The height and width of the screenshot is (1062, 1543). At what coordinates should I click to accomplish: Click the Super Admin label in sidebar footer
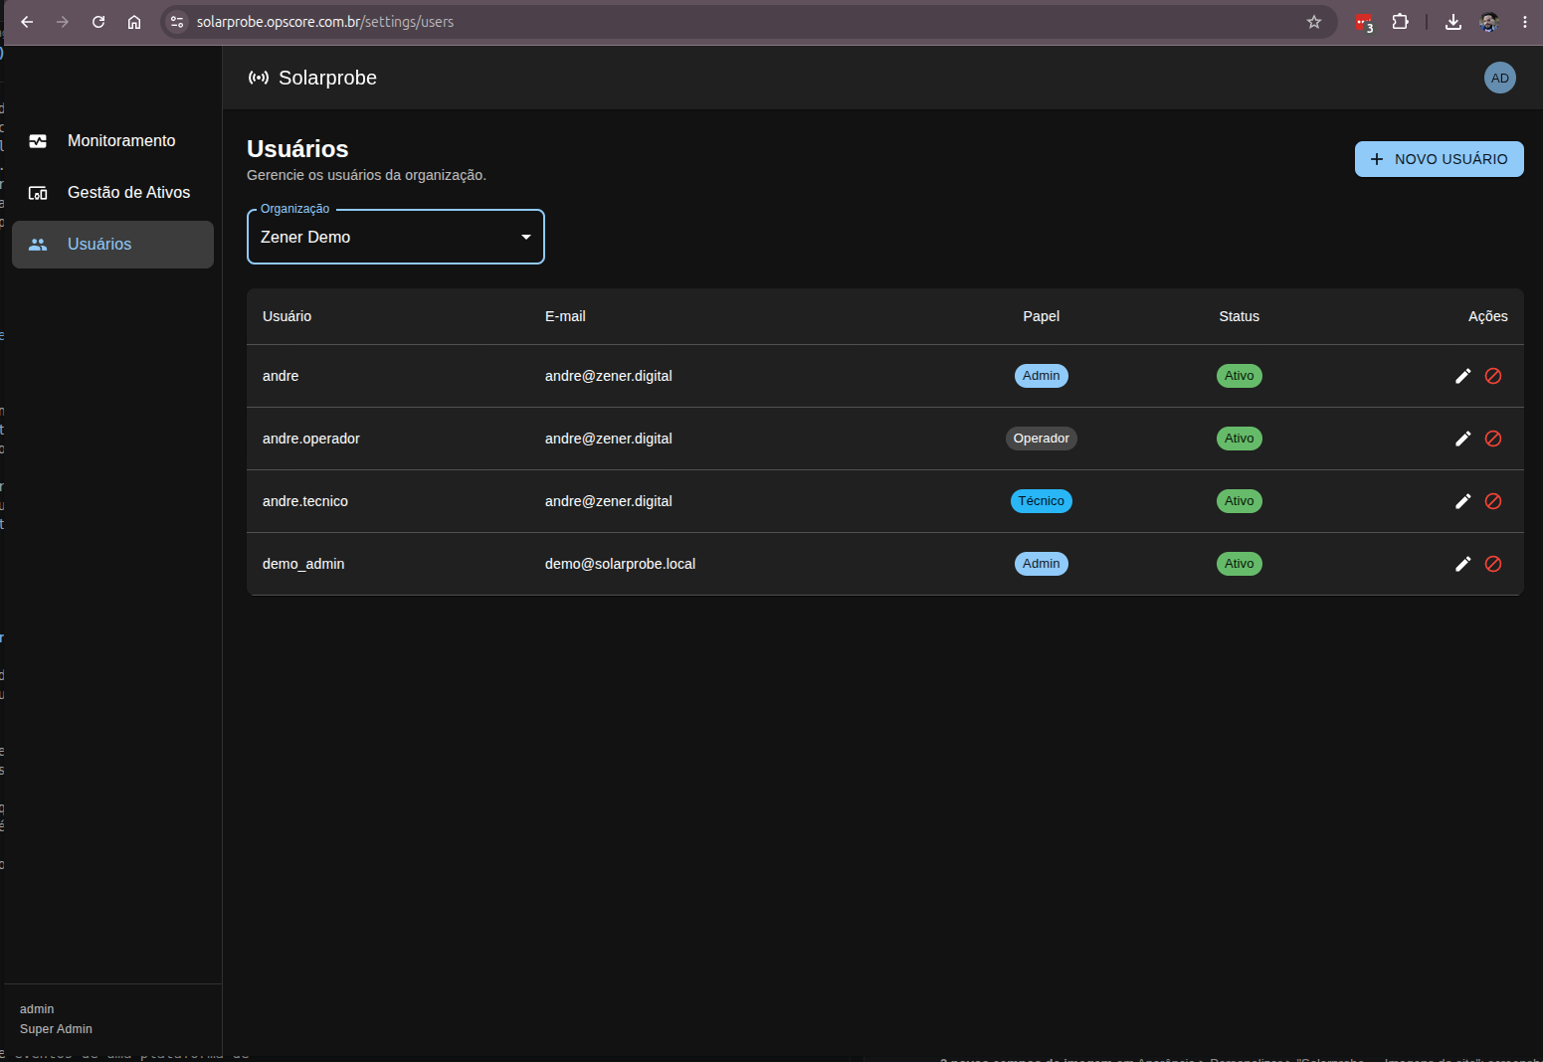(56, 1029)
